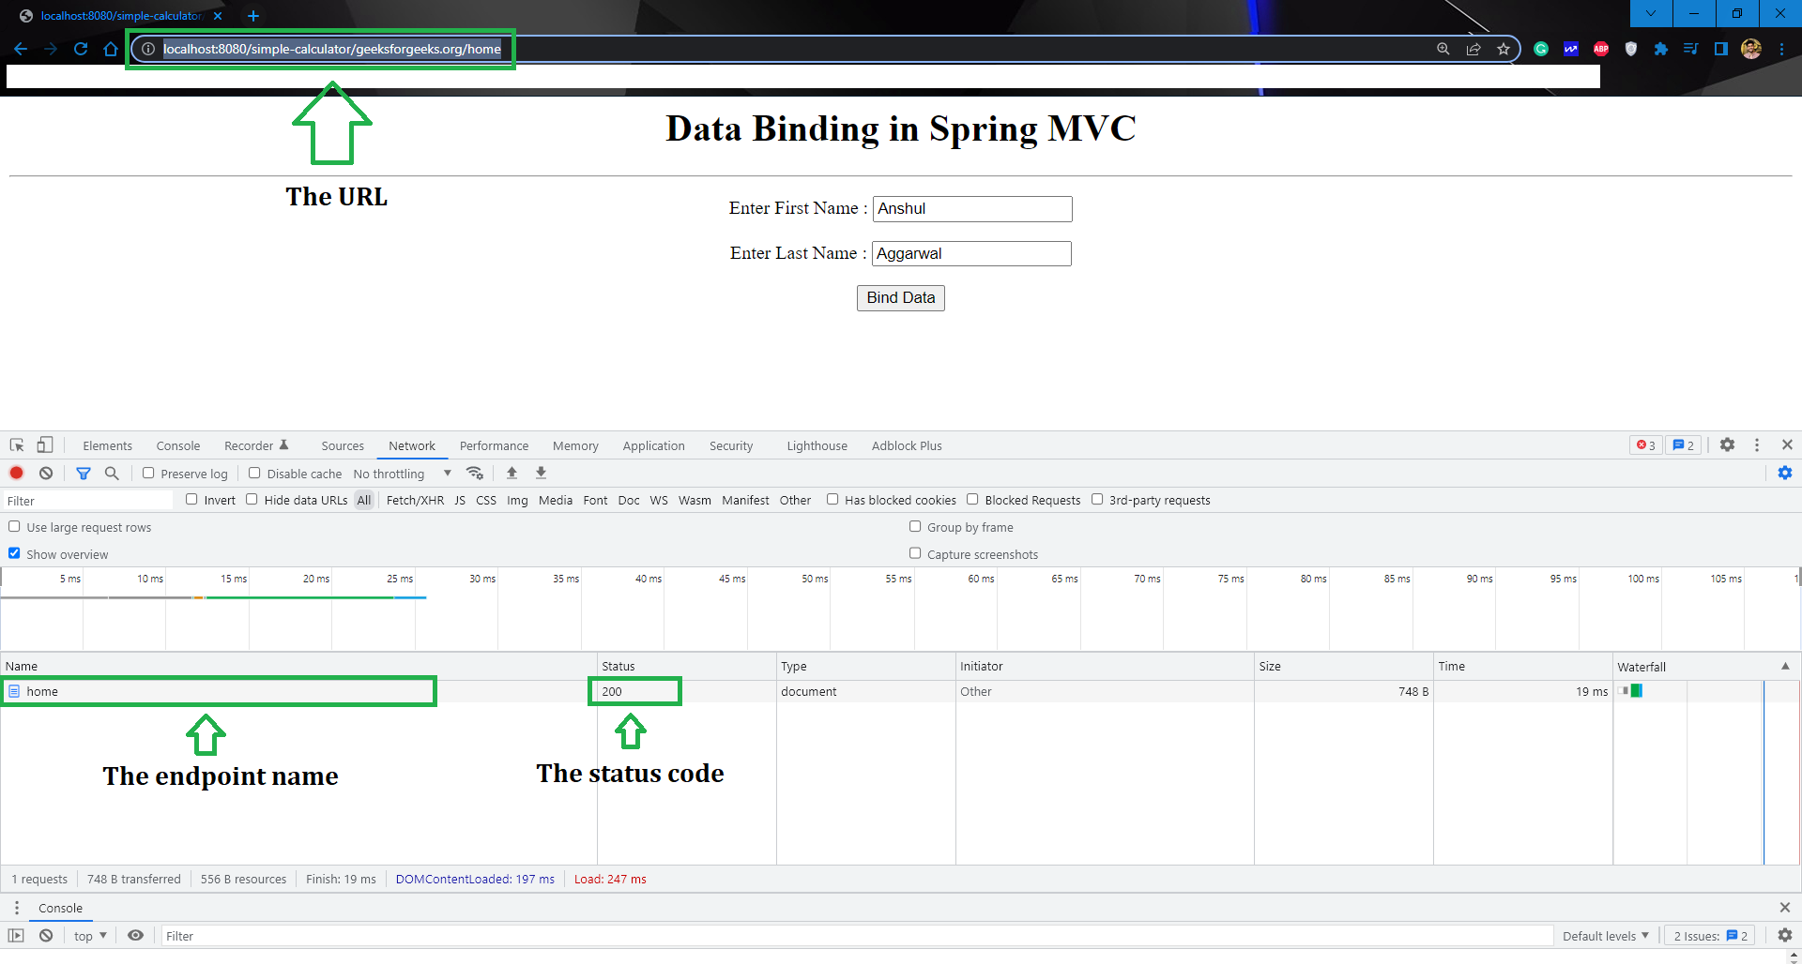Image resolution: width=1802 pixels, height=964 pixels.
Task: Open the top context selector
Action: (90, 936)
